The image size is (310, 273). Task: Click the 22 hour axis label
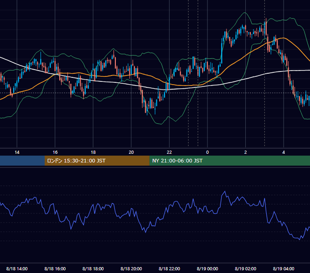[x=169, y=152]
